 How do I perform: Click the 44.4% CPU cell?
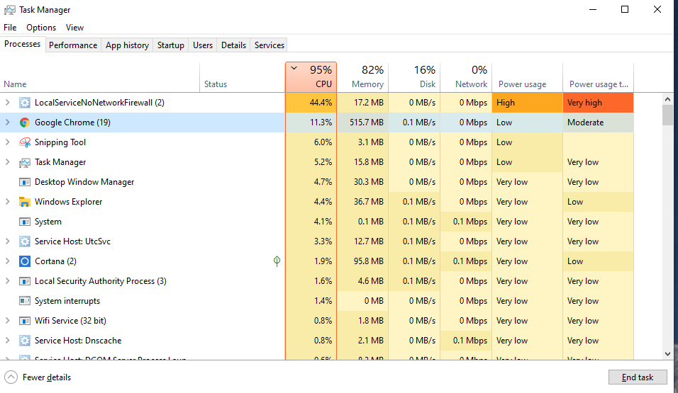(311, 103)
